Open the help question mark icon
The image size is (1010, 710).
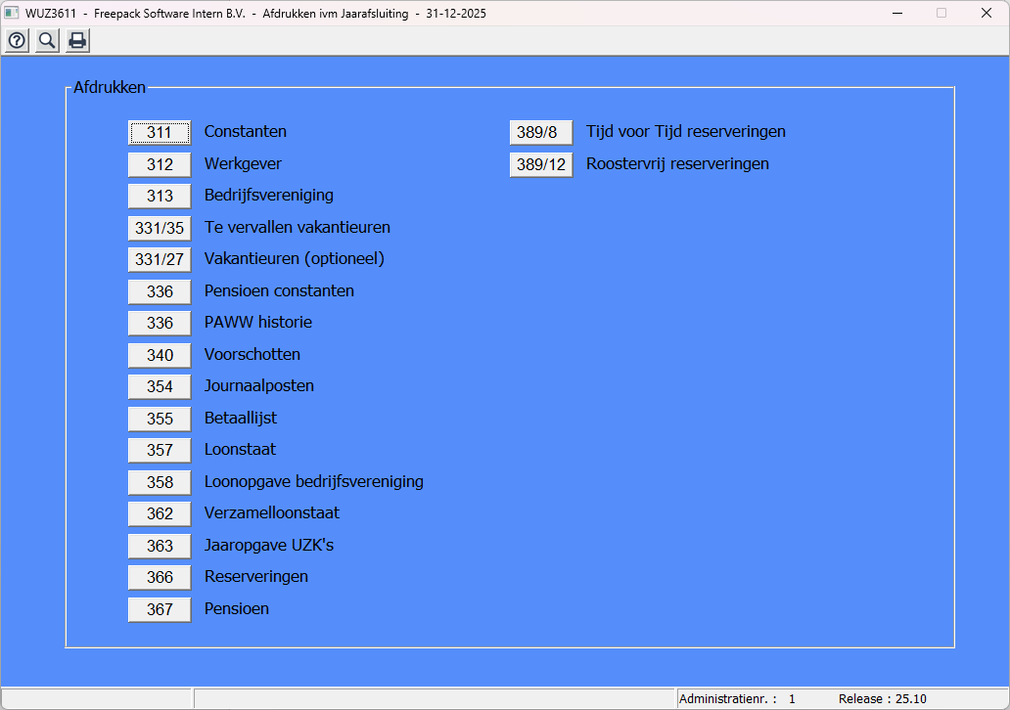tap(17, 40)
